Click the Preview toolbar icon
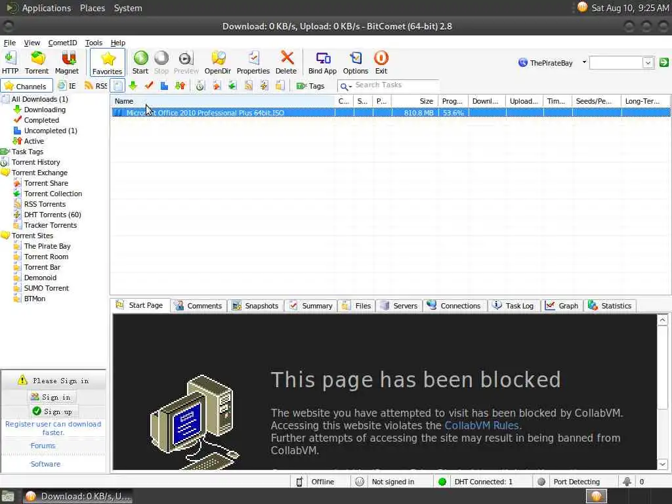Image resolution: width=672 pixels, height=504 pixels. tap(186, 62)
